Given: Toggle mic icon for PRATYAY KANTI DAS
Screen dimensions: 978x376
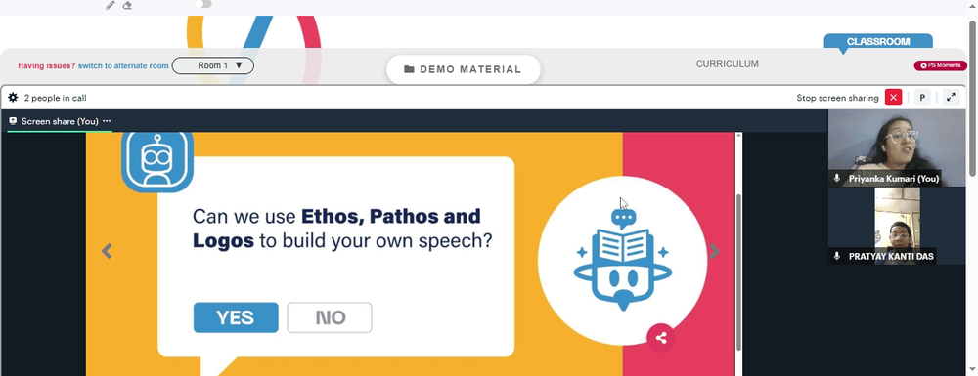Looking at the screenshot, I should click(838, 256).
